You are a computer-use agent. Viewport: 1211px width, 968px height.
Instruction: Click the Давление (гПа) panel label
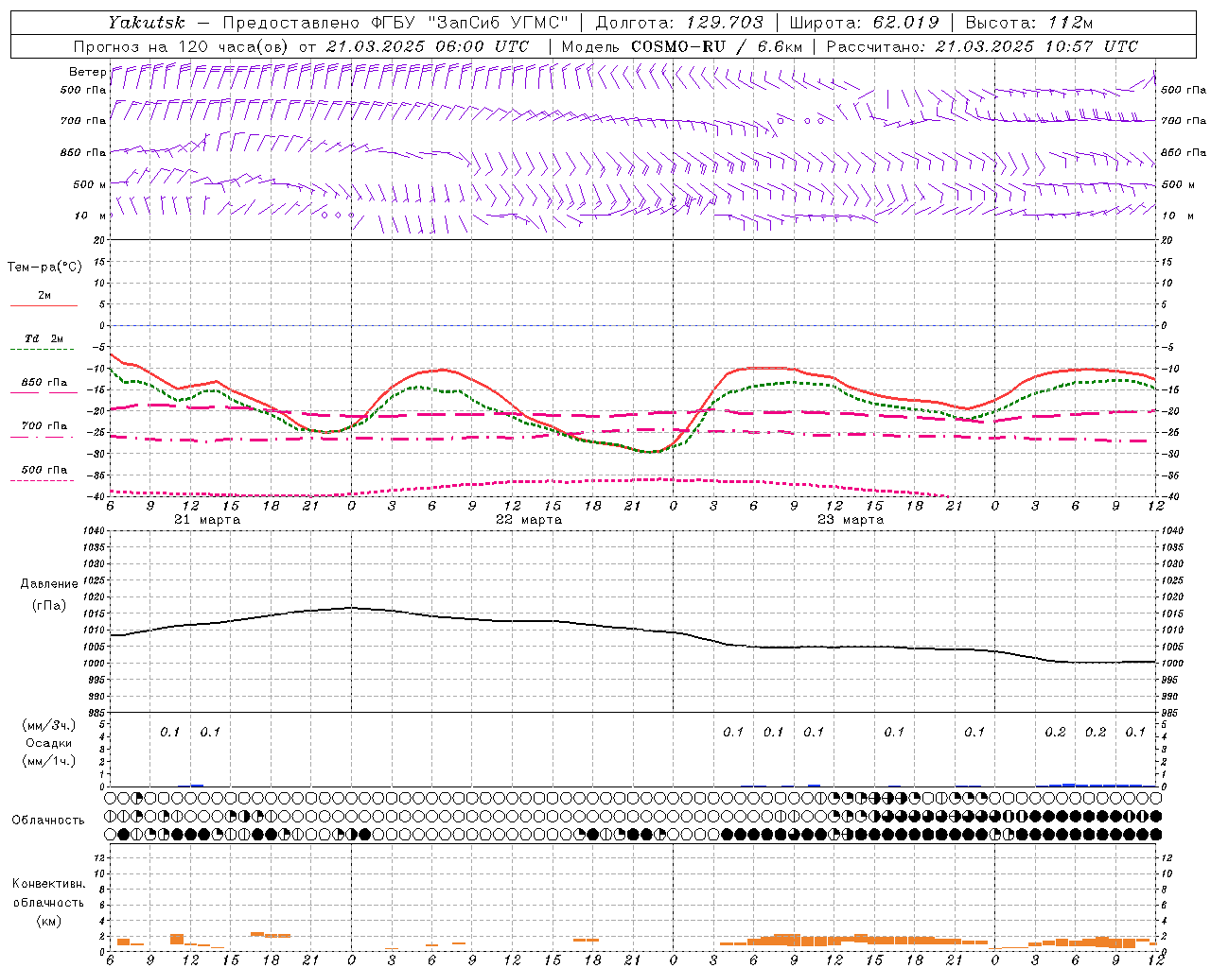(48, 595)
